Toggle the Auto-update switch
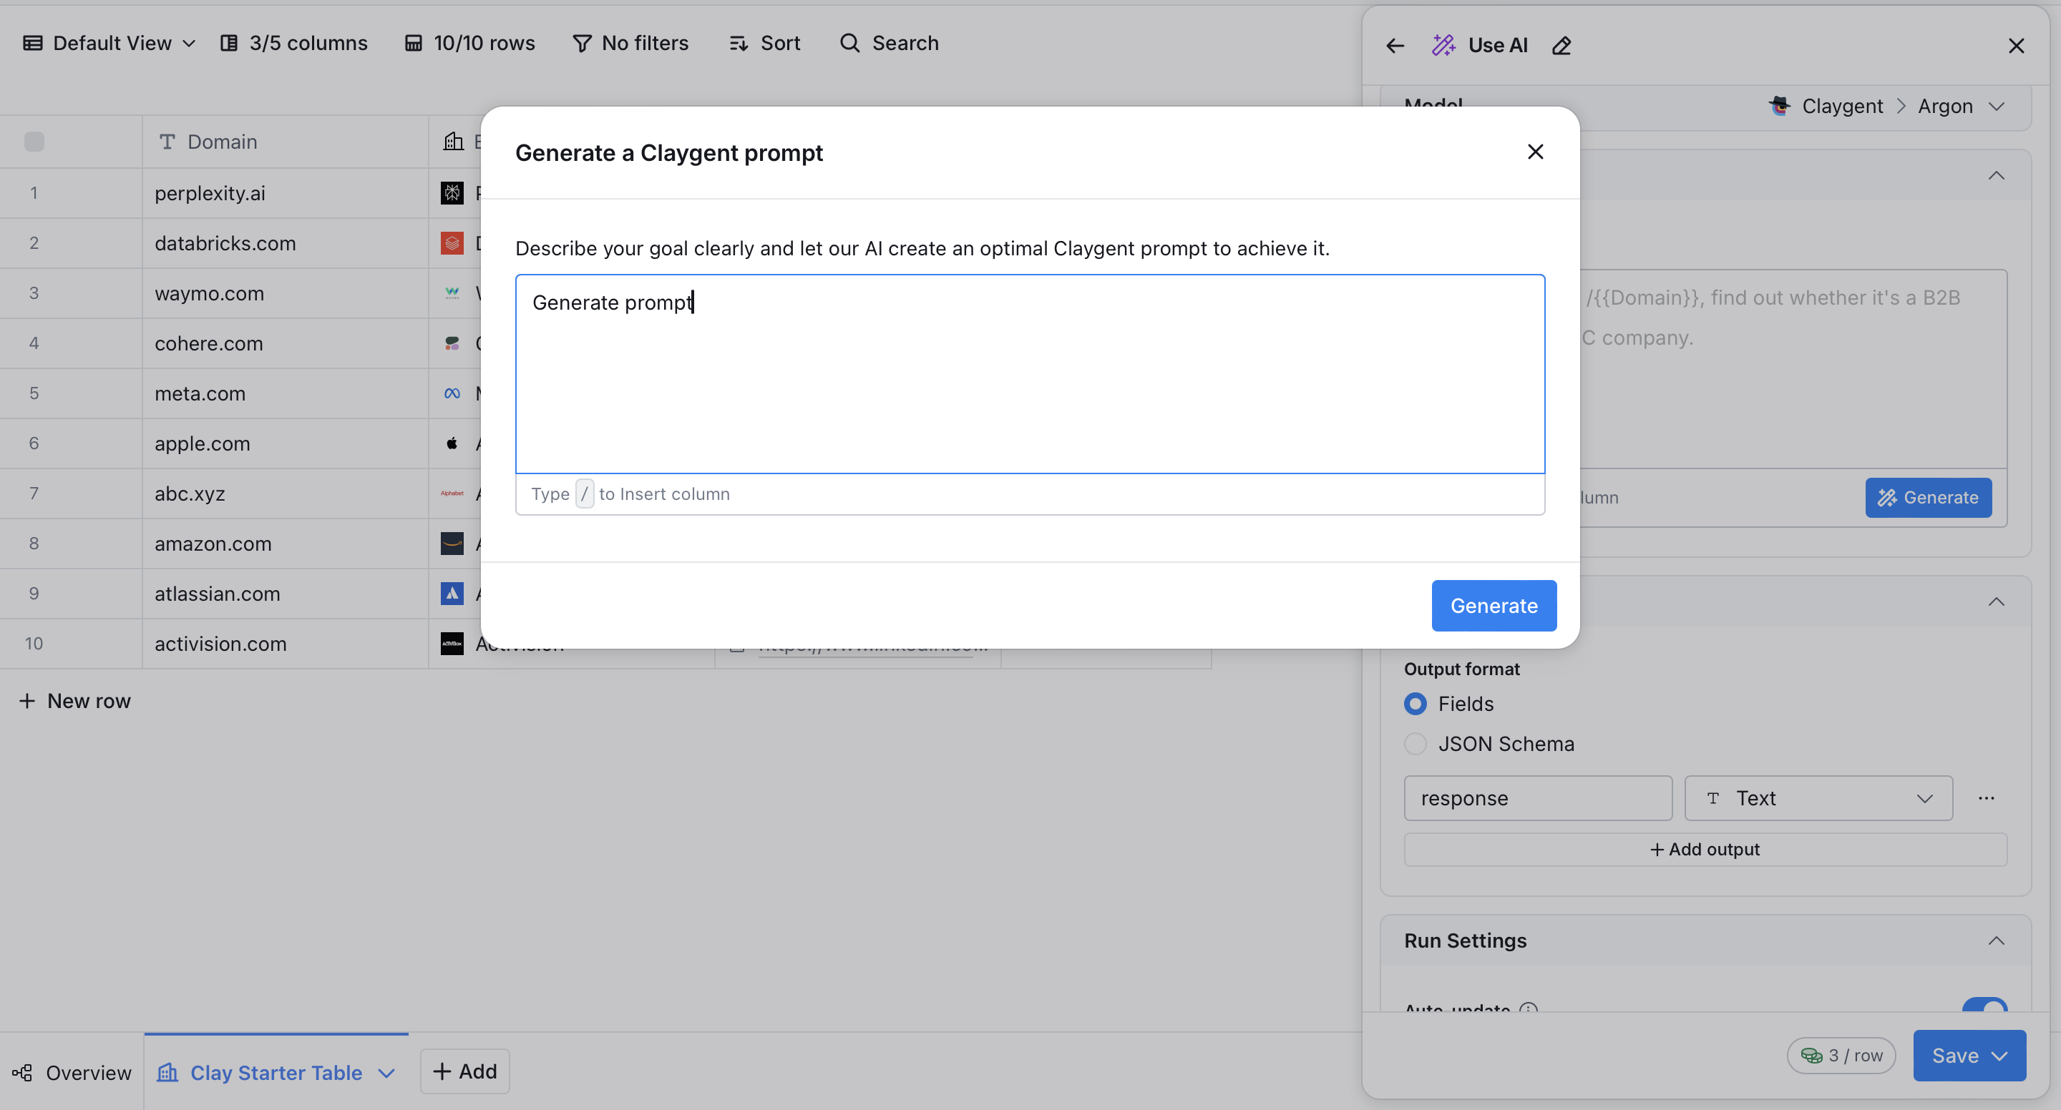The height and width of the screenshot is (1110, 2061). click(1985, 1004)
